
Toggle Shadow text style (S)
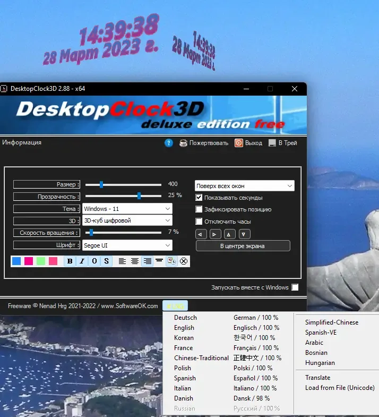(107, 261)
